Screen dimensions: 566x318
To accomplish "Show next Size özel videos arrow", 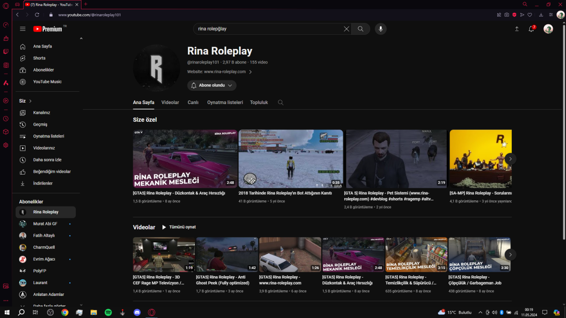I will click(x=510, y=159).
